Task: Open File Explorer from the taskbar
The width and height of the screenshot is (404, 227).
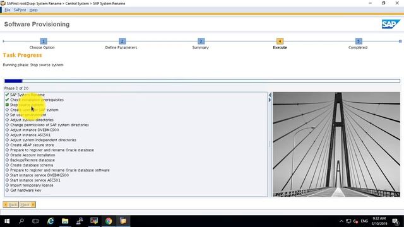Action: click(65, 221)
